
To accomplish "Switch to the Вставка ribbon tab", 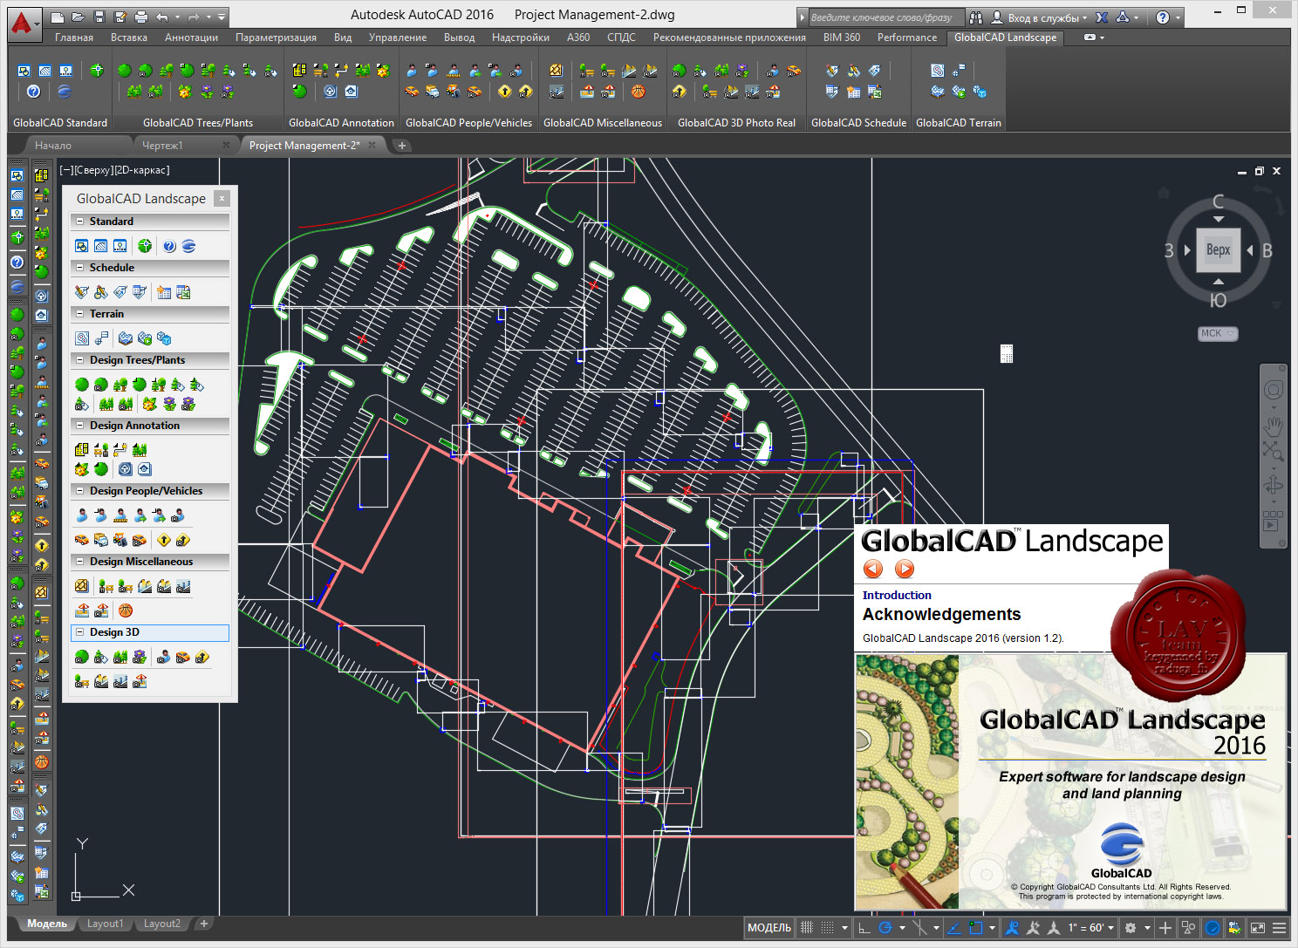I will [129, 38].
